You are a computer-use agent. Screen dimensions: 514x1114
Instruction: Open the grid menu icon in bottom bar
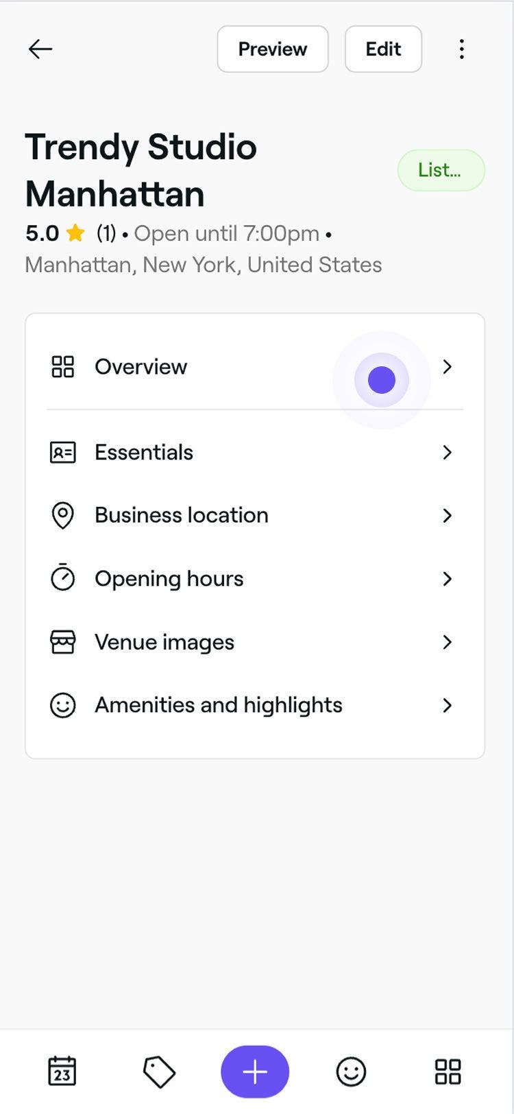448,1071
